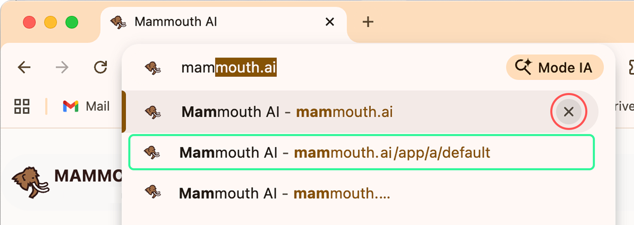Pick the truncated third Mammouth AI suggestion
The width and height of the screenshot is (634, 225).
(284, 194)
